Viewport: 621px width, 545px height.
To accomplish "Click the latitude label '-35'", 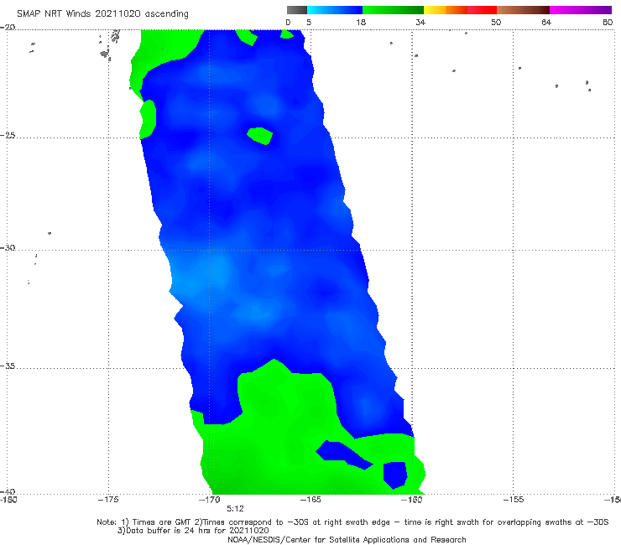I will coord(8,366).
